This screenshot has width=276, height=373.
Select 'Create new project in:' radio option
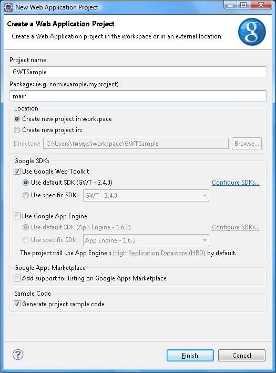coord(17,130)
